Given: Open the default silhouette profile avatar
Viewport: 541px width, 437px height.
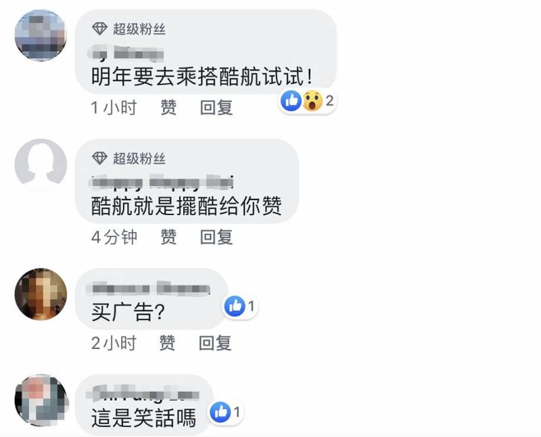Looking at the screenshot, I should [x=41, y=164].
